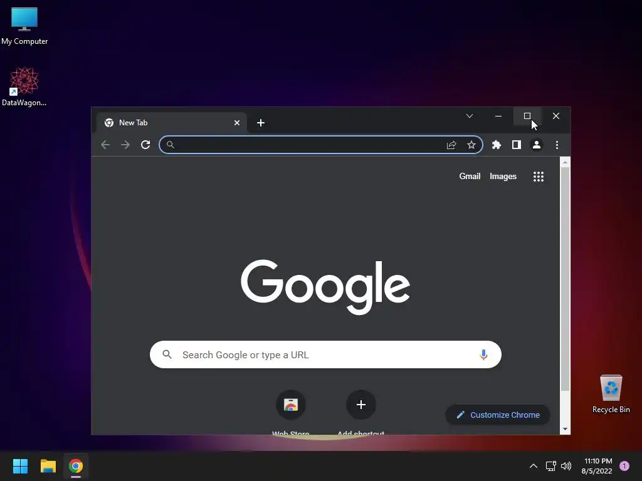Image resolution: width=642 pixels, height=481 pixels.
Task: Open the Windows Start menu
Action: (x=20, y=466)
